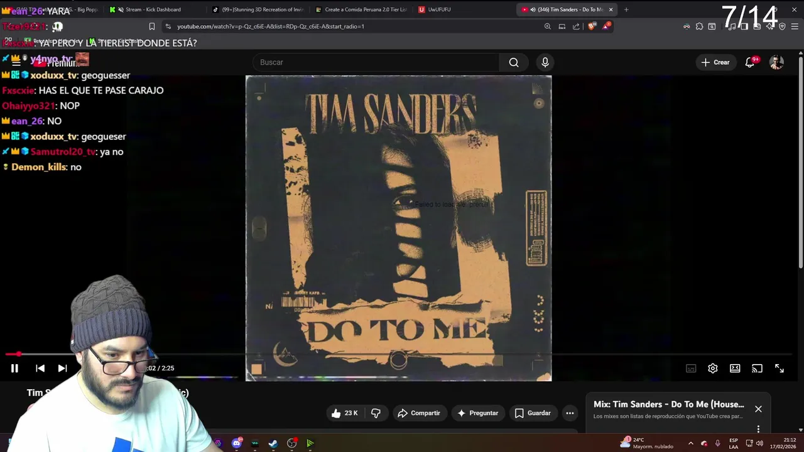Click the Compartir share button
This screenshot has height=452, width=804.
click(x=419, y=413)
